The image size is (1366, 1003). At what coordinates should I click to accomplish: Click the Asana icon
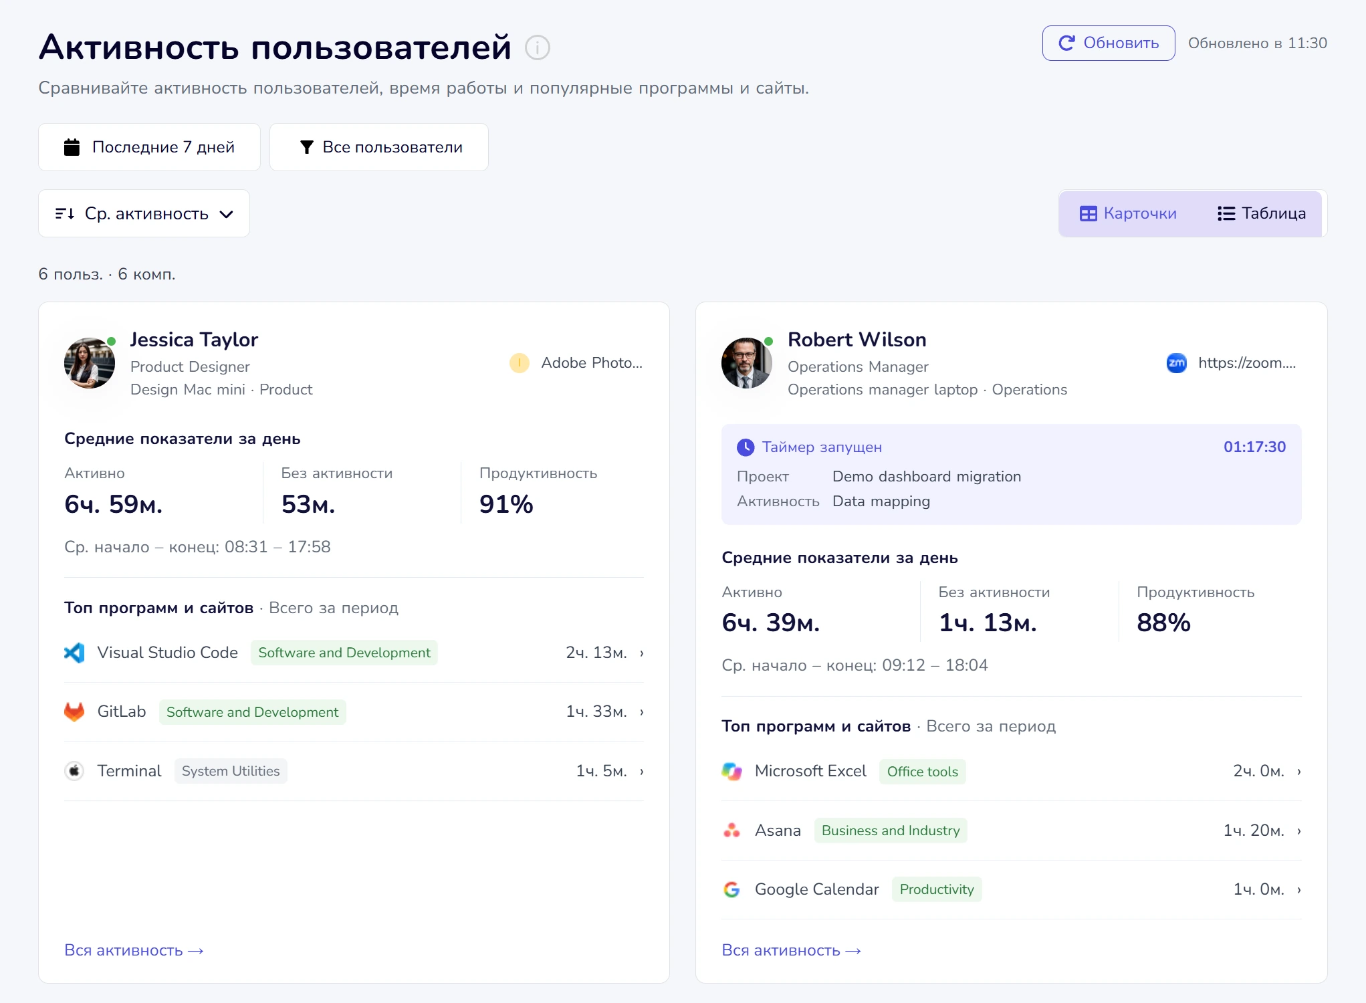pyautogui.click(x=732, y=830)
